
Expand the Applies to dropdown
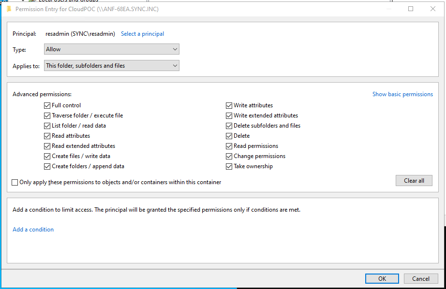[x=111, y=66]
